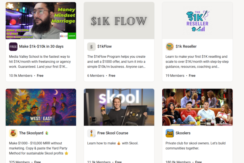
Task: Click the green upwork badge on thumbnail
Action: pyautogui.click(x=72, y=36)
